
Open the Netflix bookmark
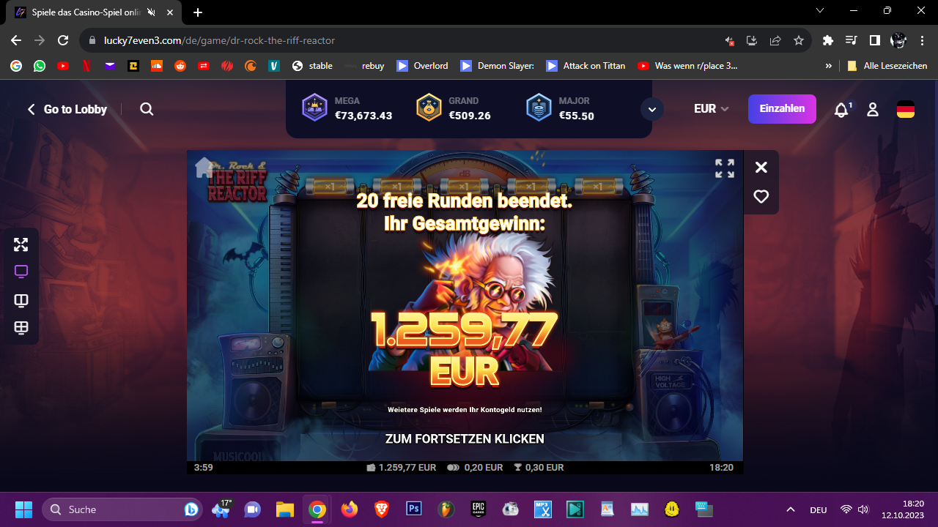coord(86,66)
